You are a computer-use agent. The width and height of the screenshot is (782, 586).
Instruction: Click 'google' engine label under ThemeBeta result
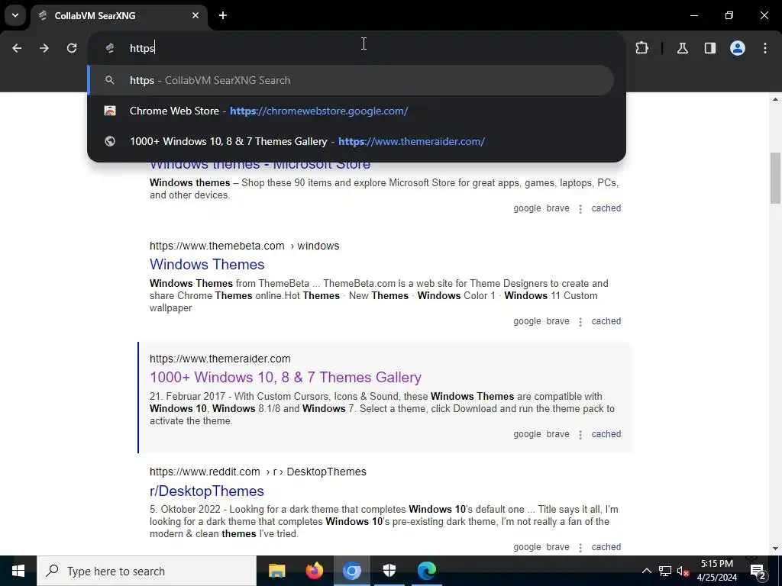tap(527, 321)
